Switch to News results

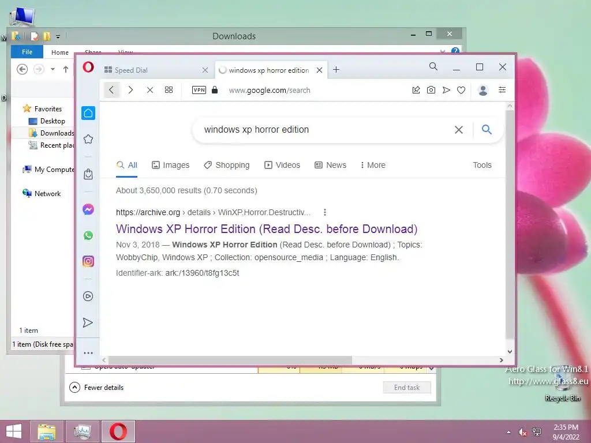(x=330, y=166)
